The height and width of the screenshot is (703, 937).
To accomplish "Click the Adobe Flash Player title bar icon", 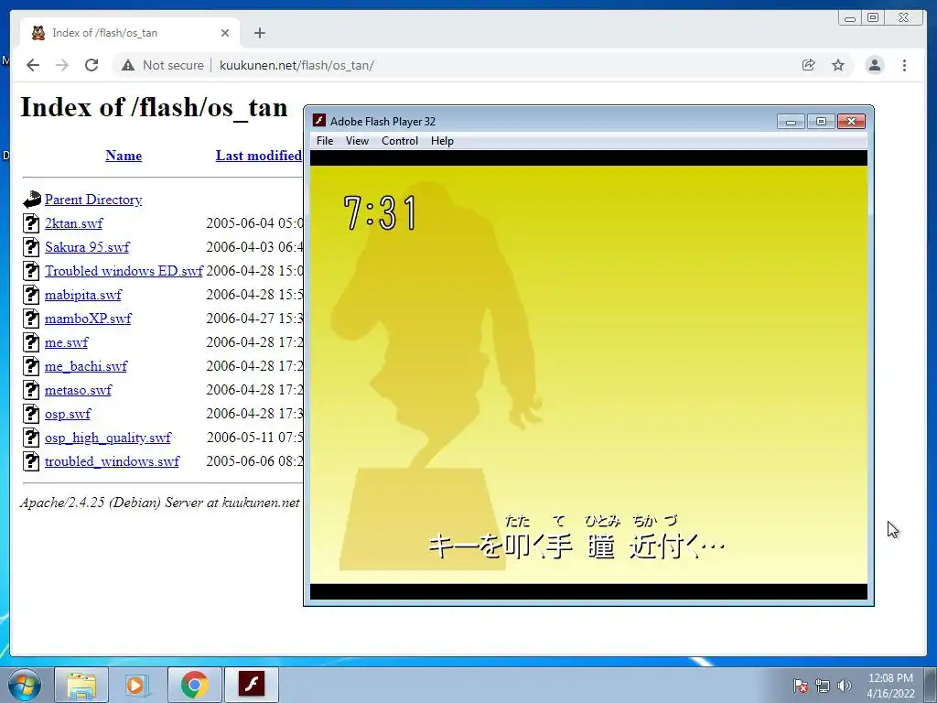I will tap(319, 121).
